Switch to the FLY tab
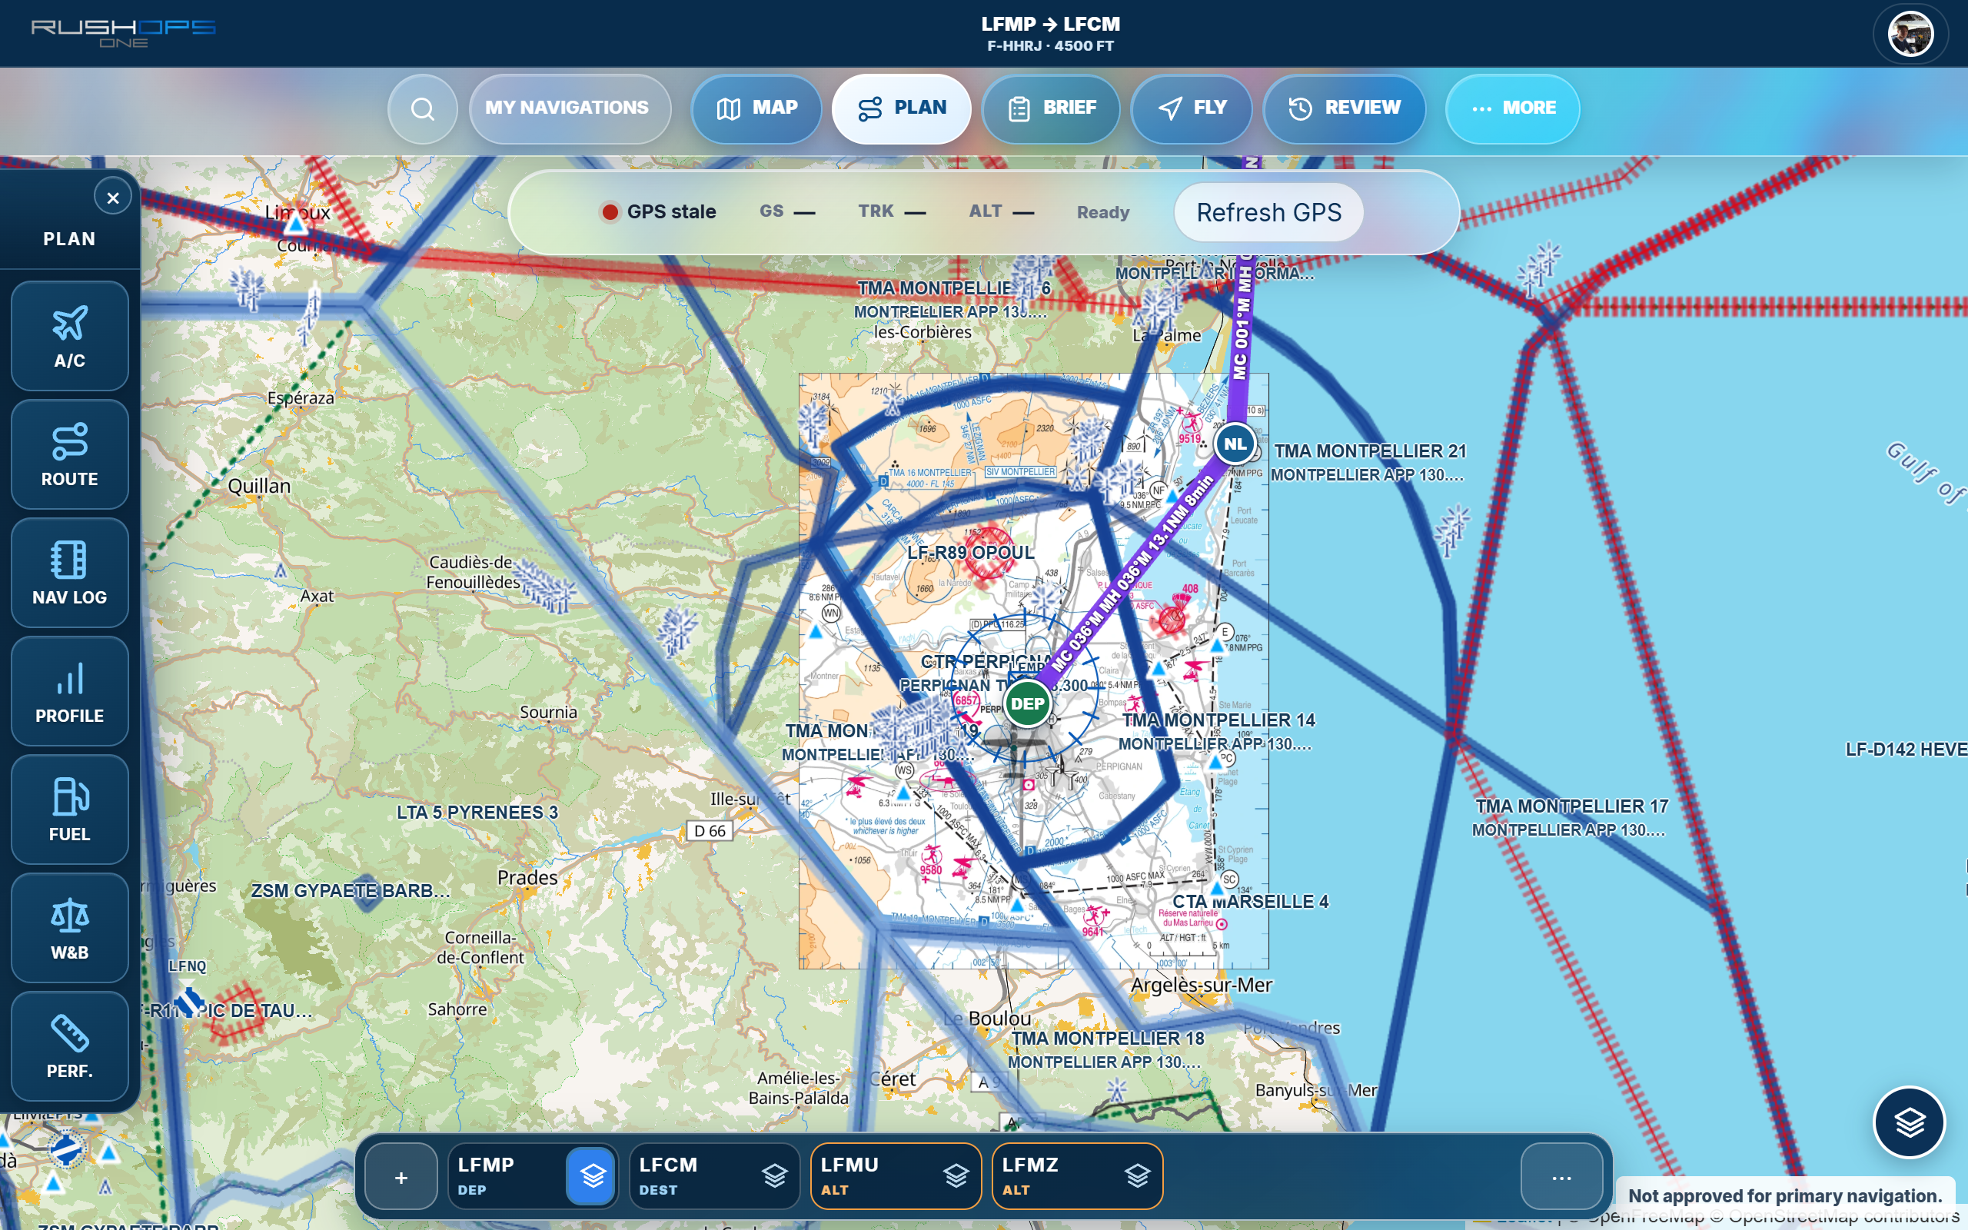This screenshot has height=1230, width=1968. click(1192, 108)
